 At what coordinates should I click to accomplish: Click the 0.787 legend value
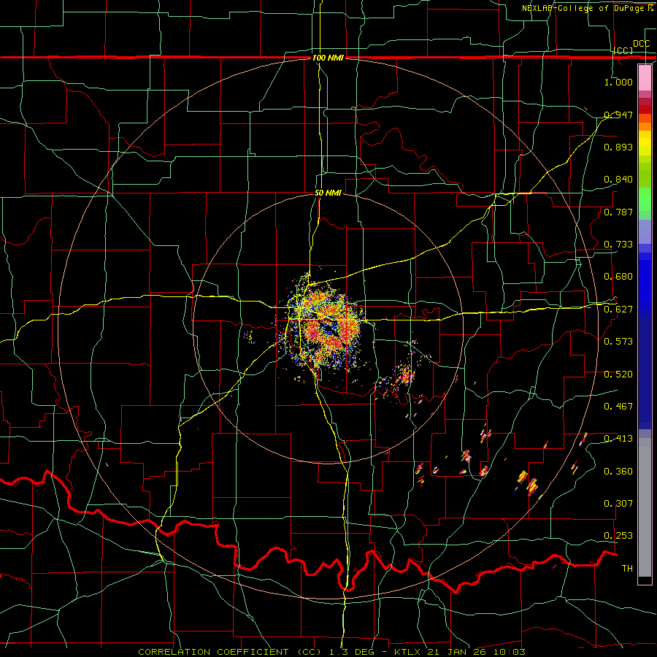(618, 212)
